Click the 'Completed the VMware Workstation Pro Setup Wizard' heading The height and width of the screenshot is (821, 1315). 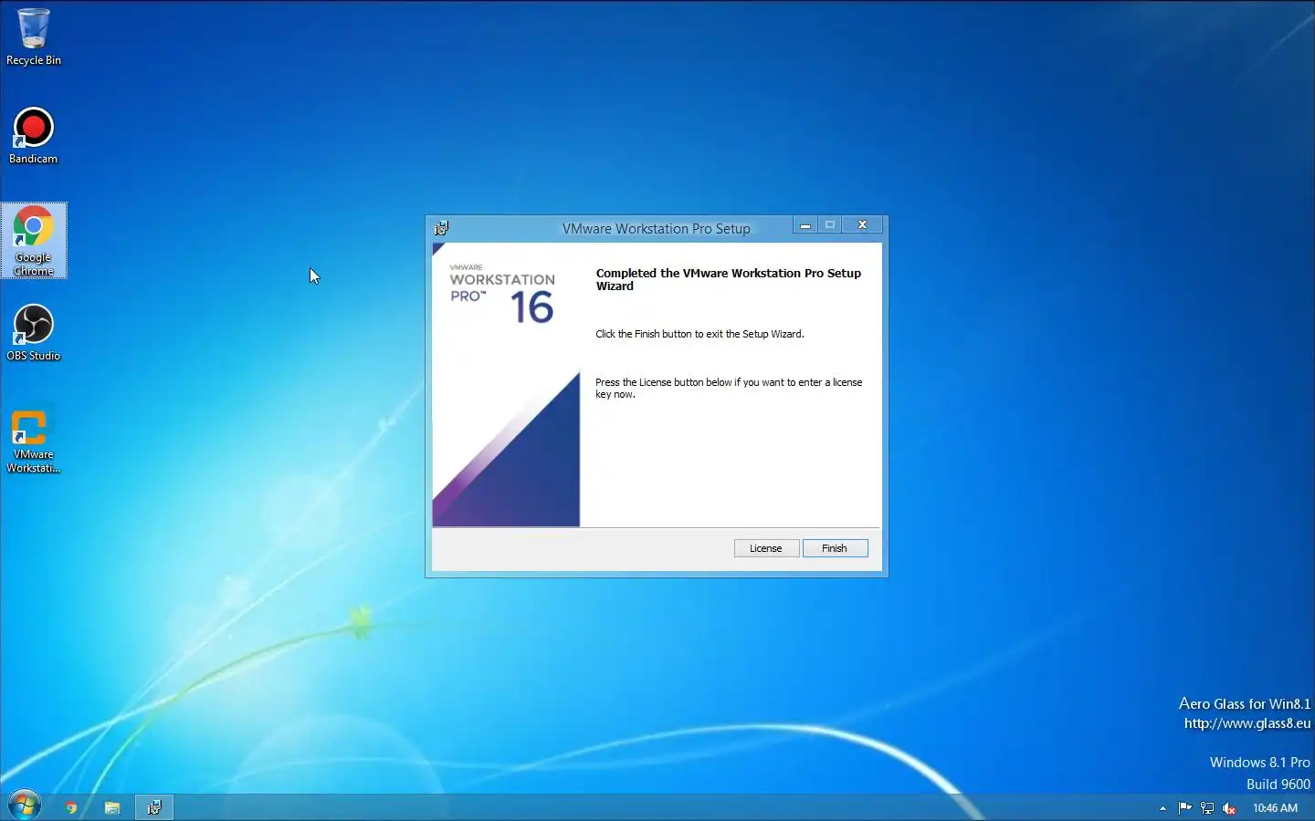pos(729,279)
